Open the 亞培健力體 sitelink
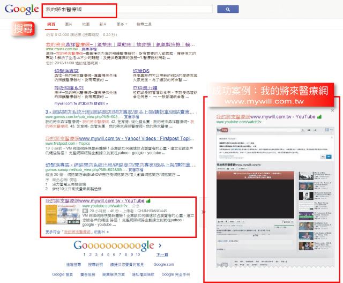The height and width of the screenshot is (283, 343). coord(145,88)
